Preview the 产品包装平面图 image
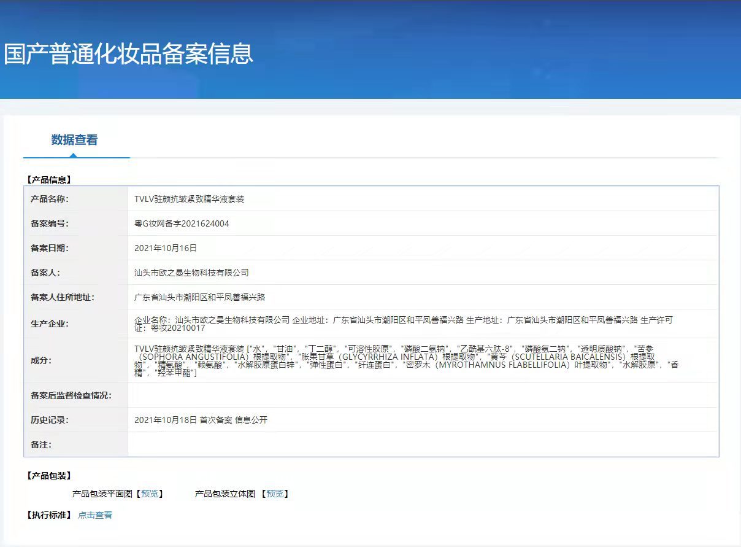The image size is (741, 547). click(149, 494)
